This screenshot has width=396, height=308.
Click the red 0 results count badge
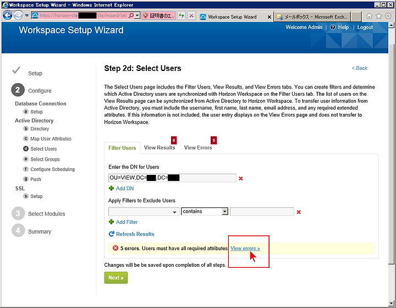(174, 140)
